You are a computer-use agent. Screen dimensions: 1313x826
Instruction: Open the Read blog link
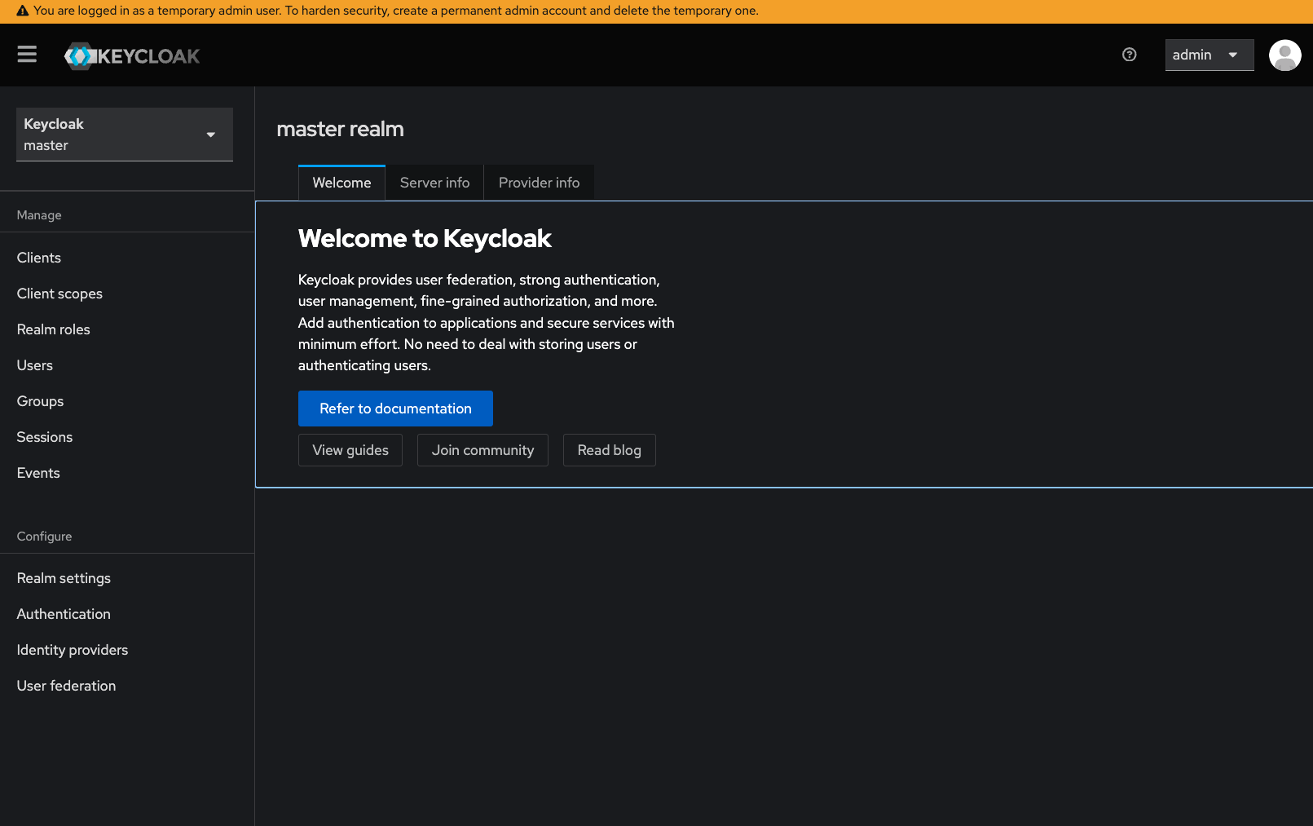[x=609, y=450]
